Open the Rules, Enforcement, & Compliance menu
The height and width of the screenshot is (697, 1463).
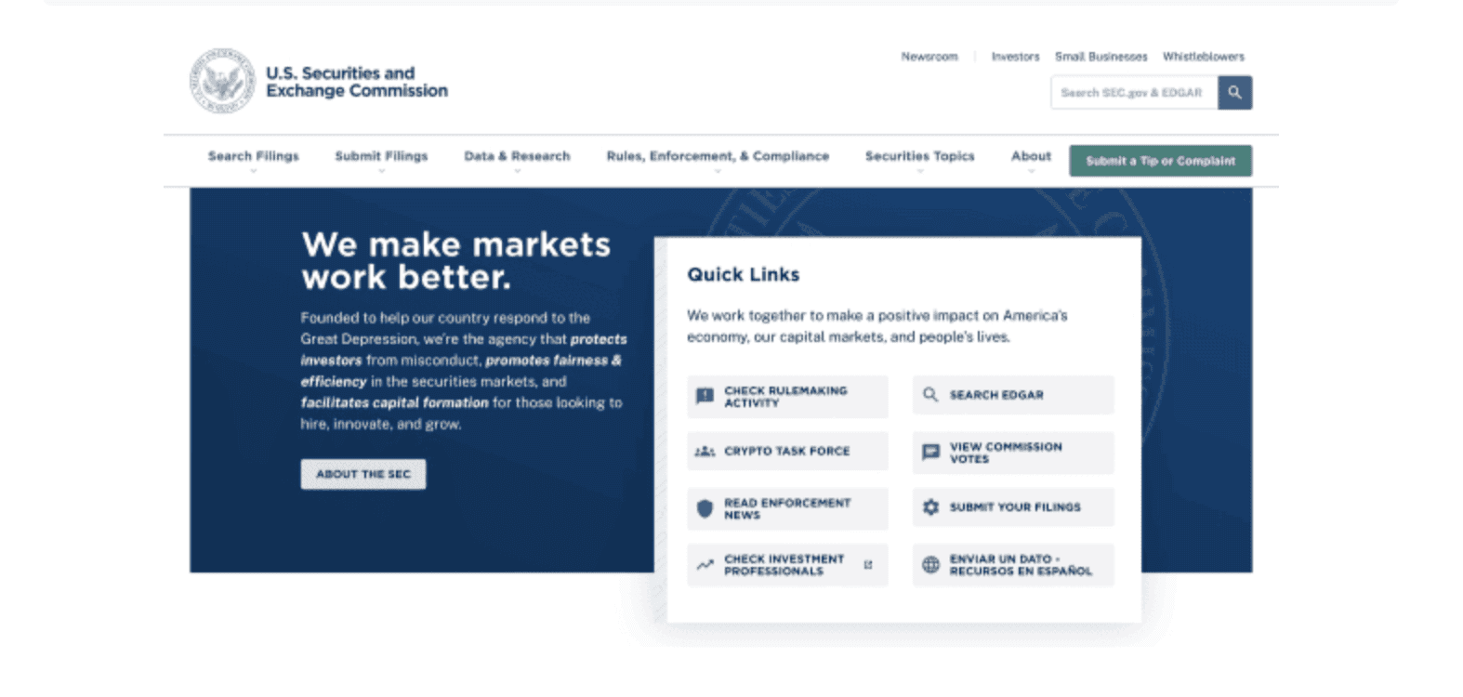pos(718,156)
